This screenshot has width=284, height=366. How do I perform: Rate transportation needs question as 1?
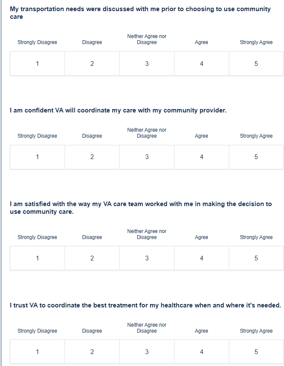click(37, 64)
